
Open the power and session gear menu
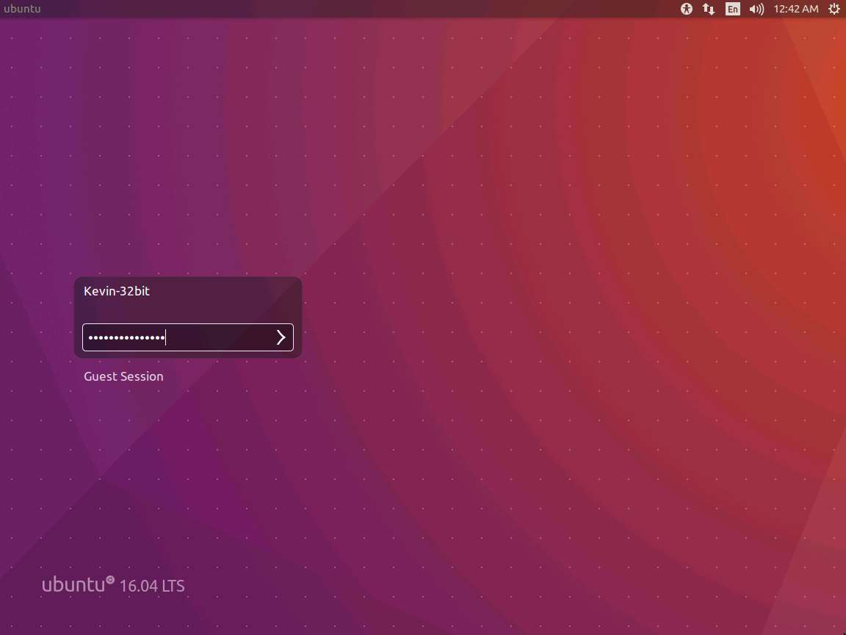coord(834,9)
